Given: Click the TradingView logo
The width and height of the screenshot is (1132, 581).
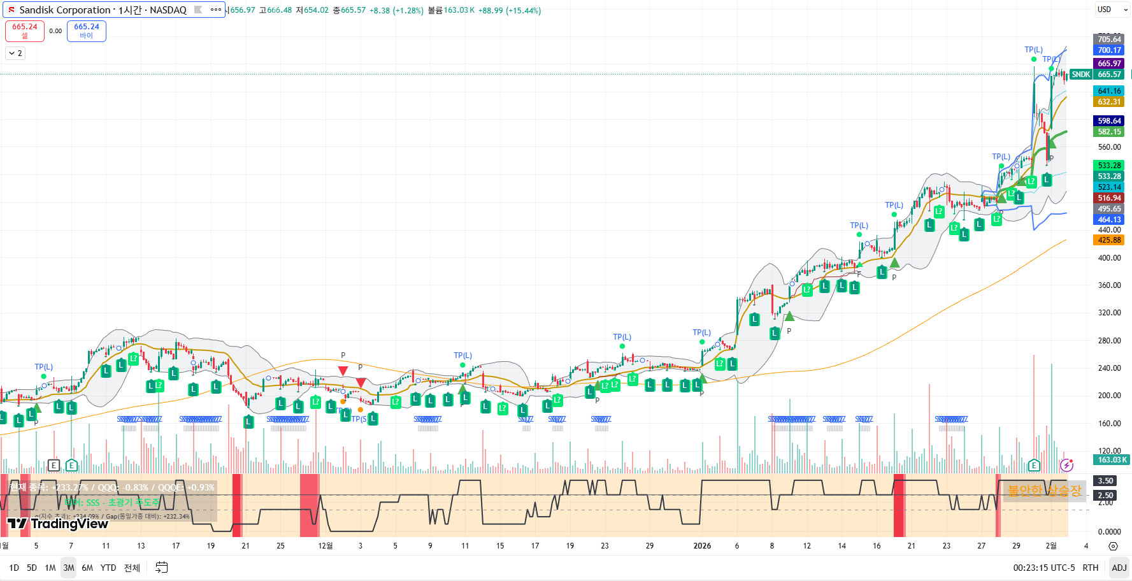Looking at the screenshot, I should tap(57, 524).
